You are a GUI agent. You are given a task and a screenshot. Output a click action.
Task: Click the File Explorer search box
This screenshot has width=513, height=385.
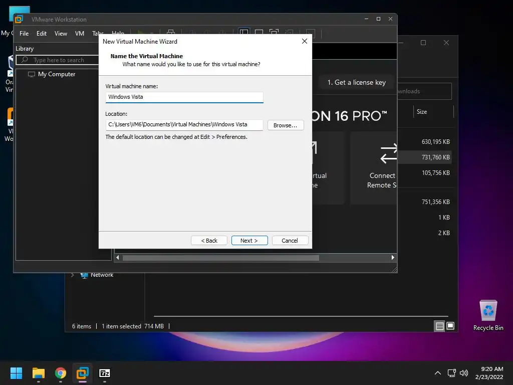[424, 91]
